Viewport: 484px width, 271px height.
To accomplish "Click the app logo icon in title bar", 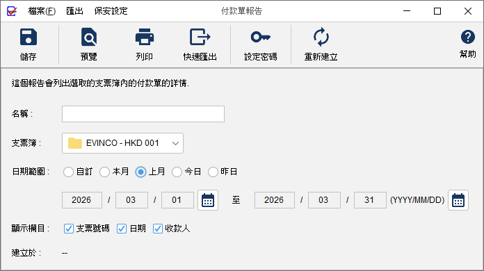I will pos(12,11).
